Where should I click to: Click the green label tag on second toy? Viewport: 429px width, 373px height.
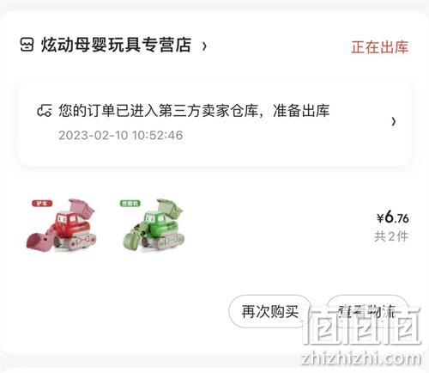130,204
